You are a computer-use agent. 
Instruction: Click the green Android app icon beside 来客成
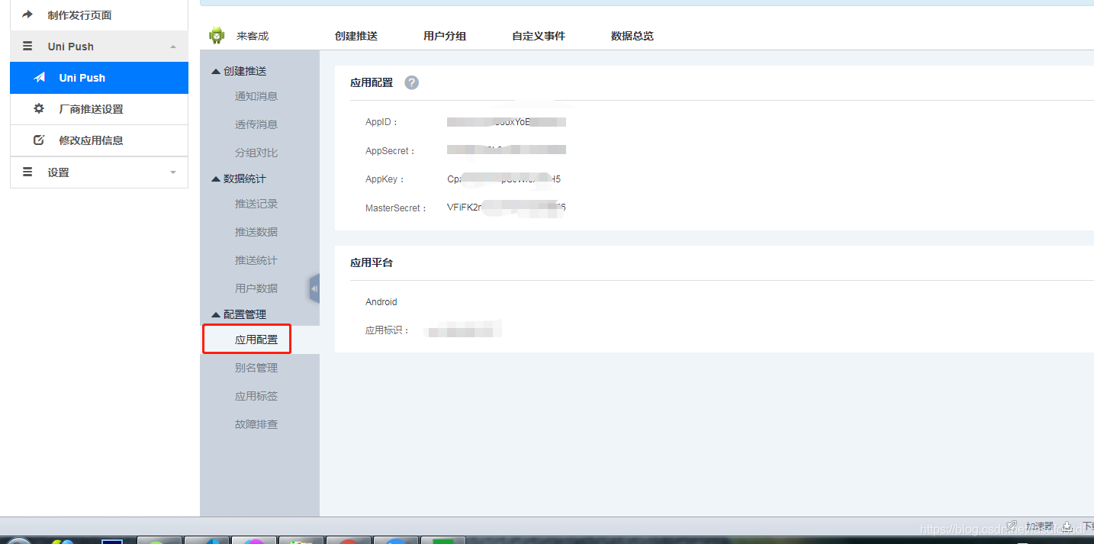tap(217, 35)
